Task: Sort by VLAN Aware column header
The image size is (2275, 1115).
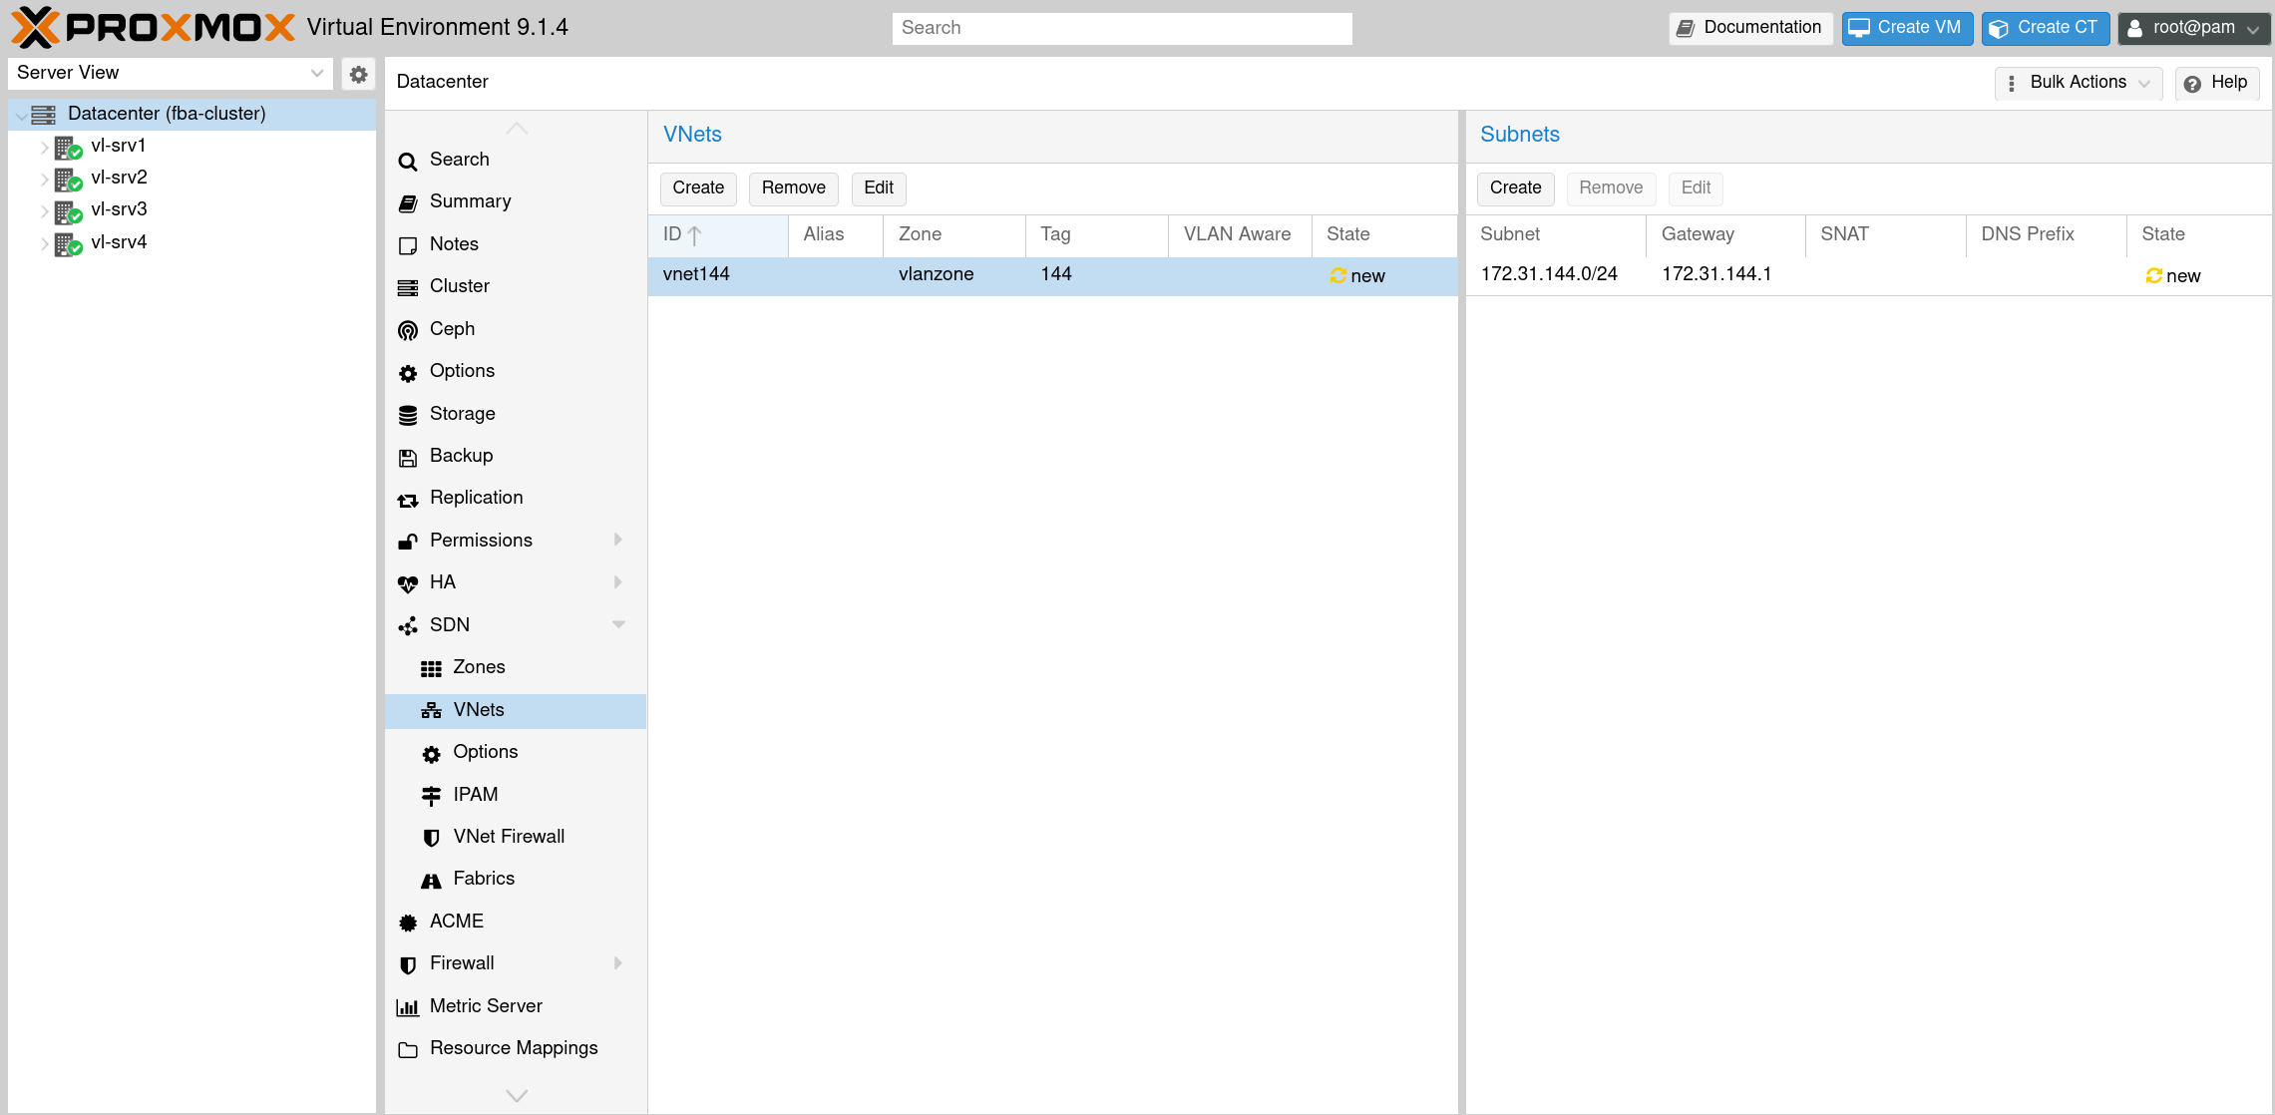Action: pyautogui.click(x=1239, y=235)
